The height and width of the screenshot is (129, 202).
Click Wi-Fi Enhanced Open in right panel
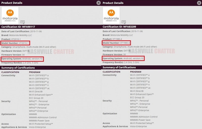[142, 94]
